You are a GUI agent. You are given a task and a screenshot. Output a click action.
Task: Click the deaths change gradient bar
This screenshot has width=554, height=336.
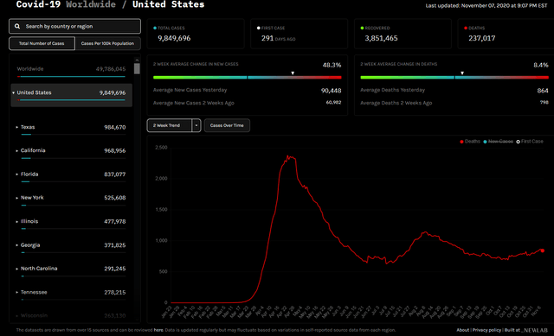454,77
